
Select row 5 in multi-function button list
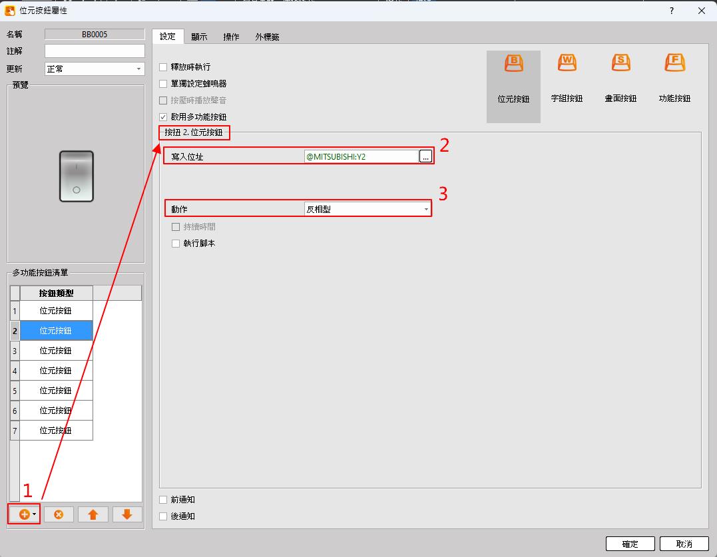[56, 391]
